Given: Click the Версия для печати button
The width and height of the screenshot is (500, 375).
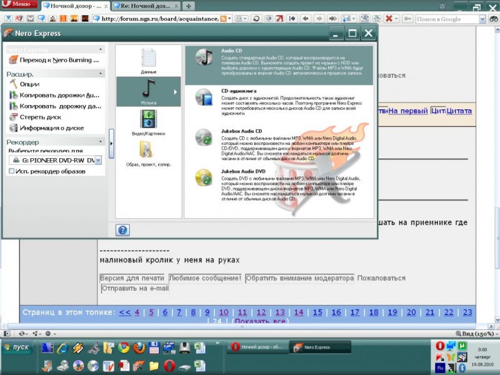Looking at the screenshot, I should [132, 278].
